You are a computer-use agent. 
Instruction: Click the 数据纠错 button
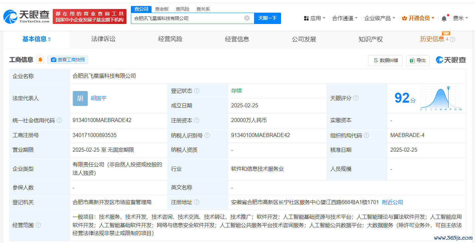[386, 60]
